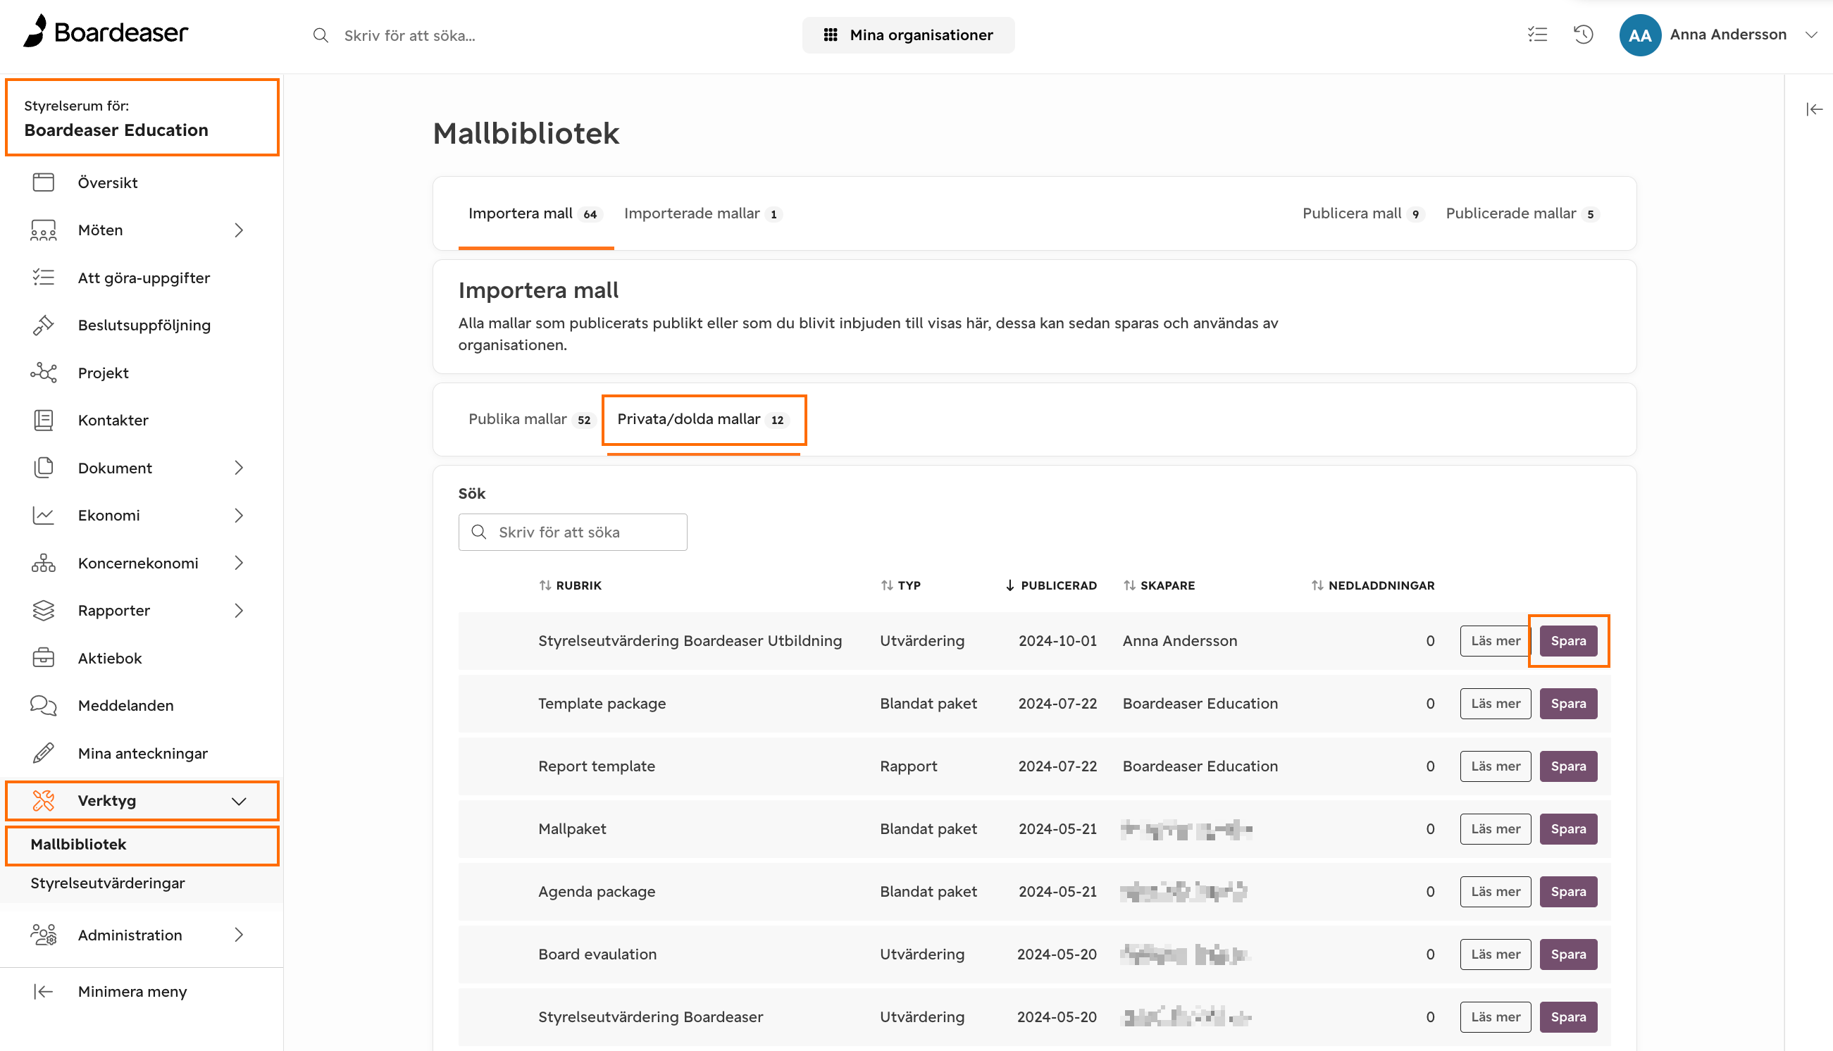Viewport: 1833px width, 1051px height.
Task: Open Mina organisationer switcher
Action: (908, 35)
